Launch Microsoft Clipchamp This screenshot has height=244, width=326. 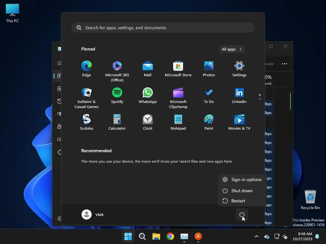(178, 98)
